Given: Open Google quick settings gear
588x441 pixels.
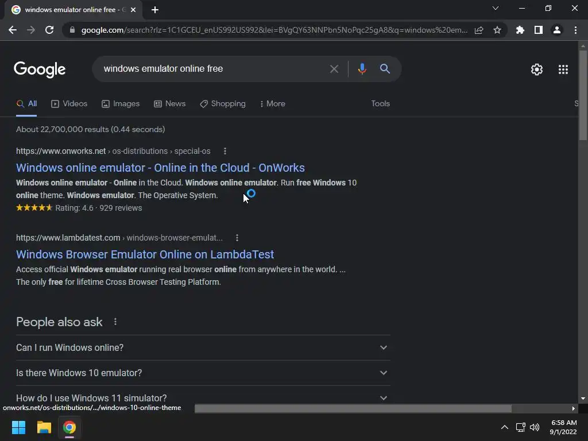Looking at the screenshot, I should pos(537,69).
